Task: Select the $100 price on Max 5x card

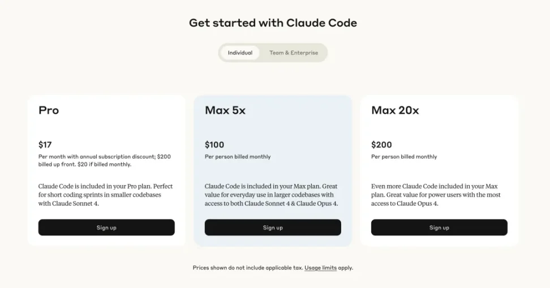Action: tap(214, 144)
